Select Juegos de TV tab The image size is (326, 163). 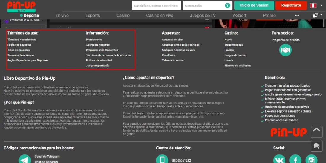[x=203, y=15]
